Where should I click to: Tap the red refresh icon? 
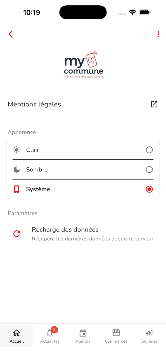point(17,233)
